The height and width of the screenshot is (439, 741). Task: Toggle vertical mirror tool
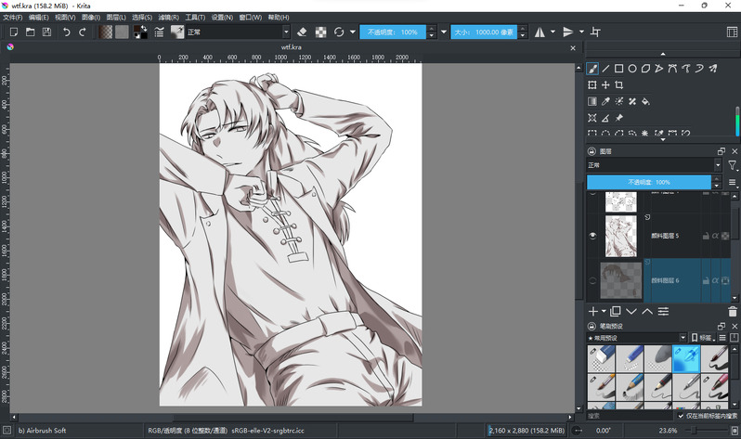[568, 32]
